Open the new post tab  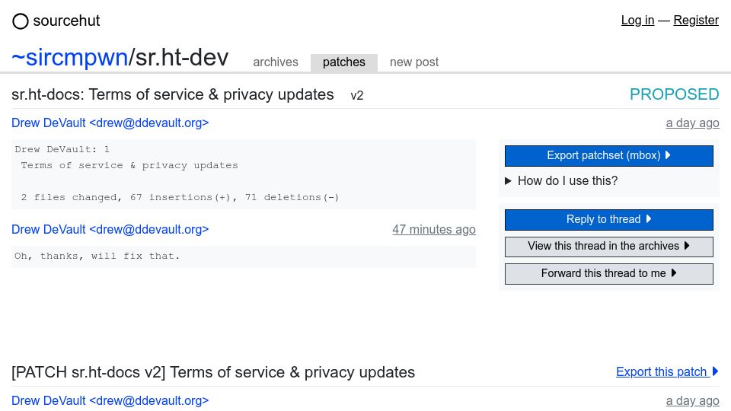(x=414, y=62)
